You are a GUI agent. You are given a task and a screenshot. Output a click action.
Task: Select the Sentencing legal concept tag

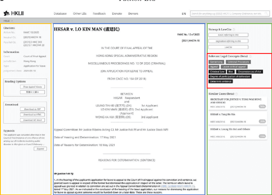point(216,62)
